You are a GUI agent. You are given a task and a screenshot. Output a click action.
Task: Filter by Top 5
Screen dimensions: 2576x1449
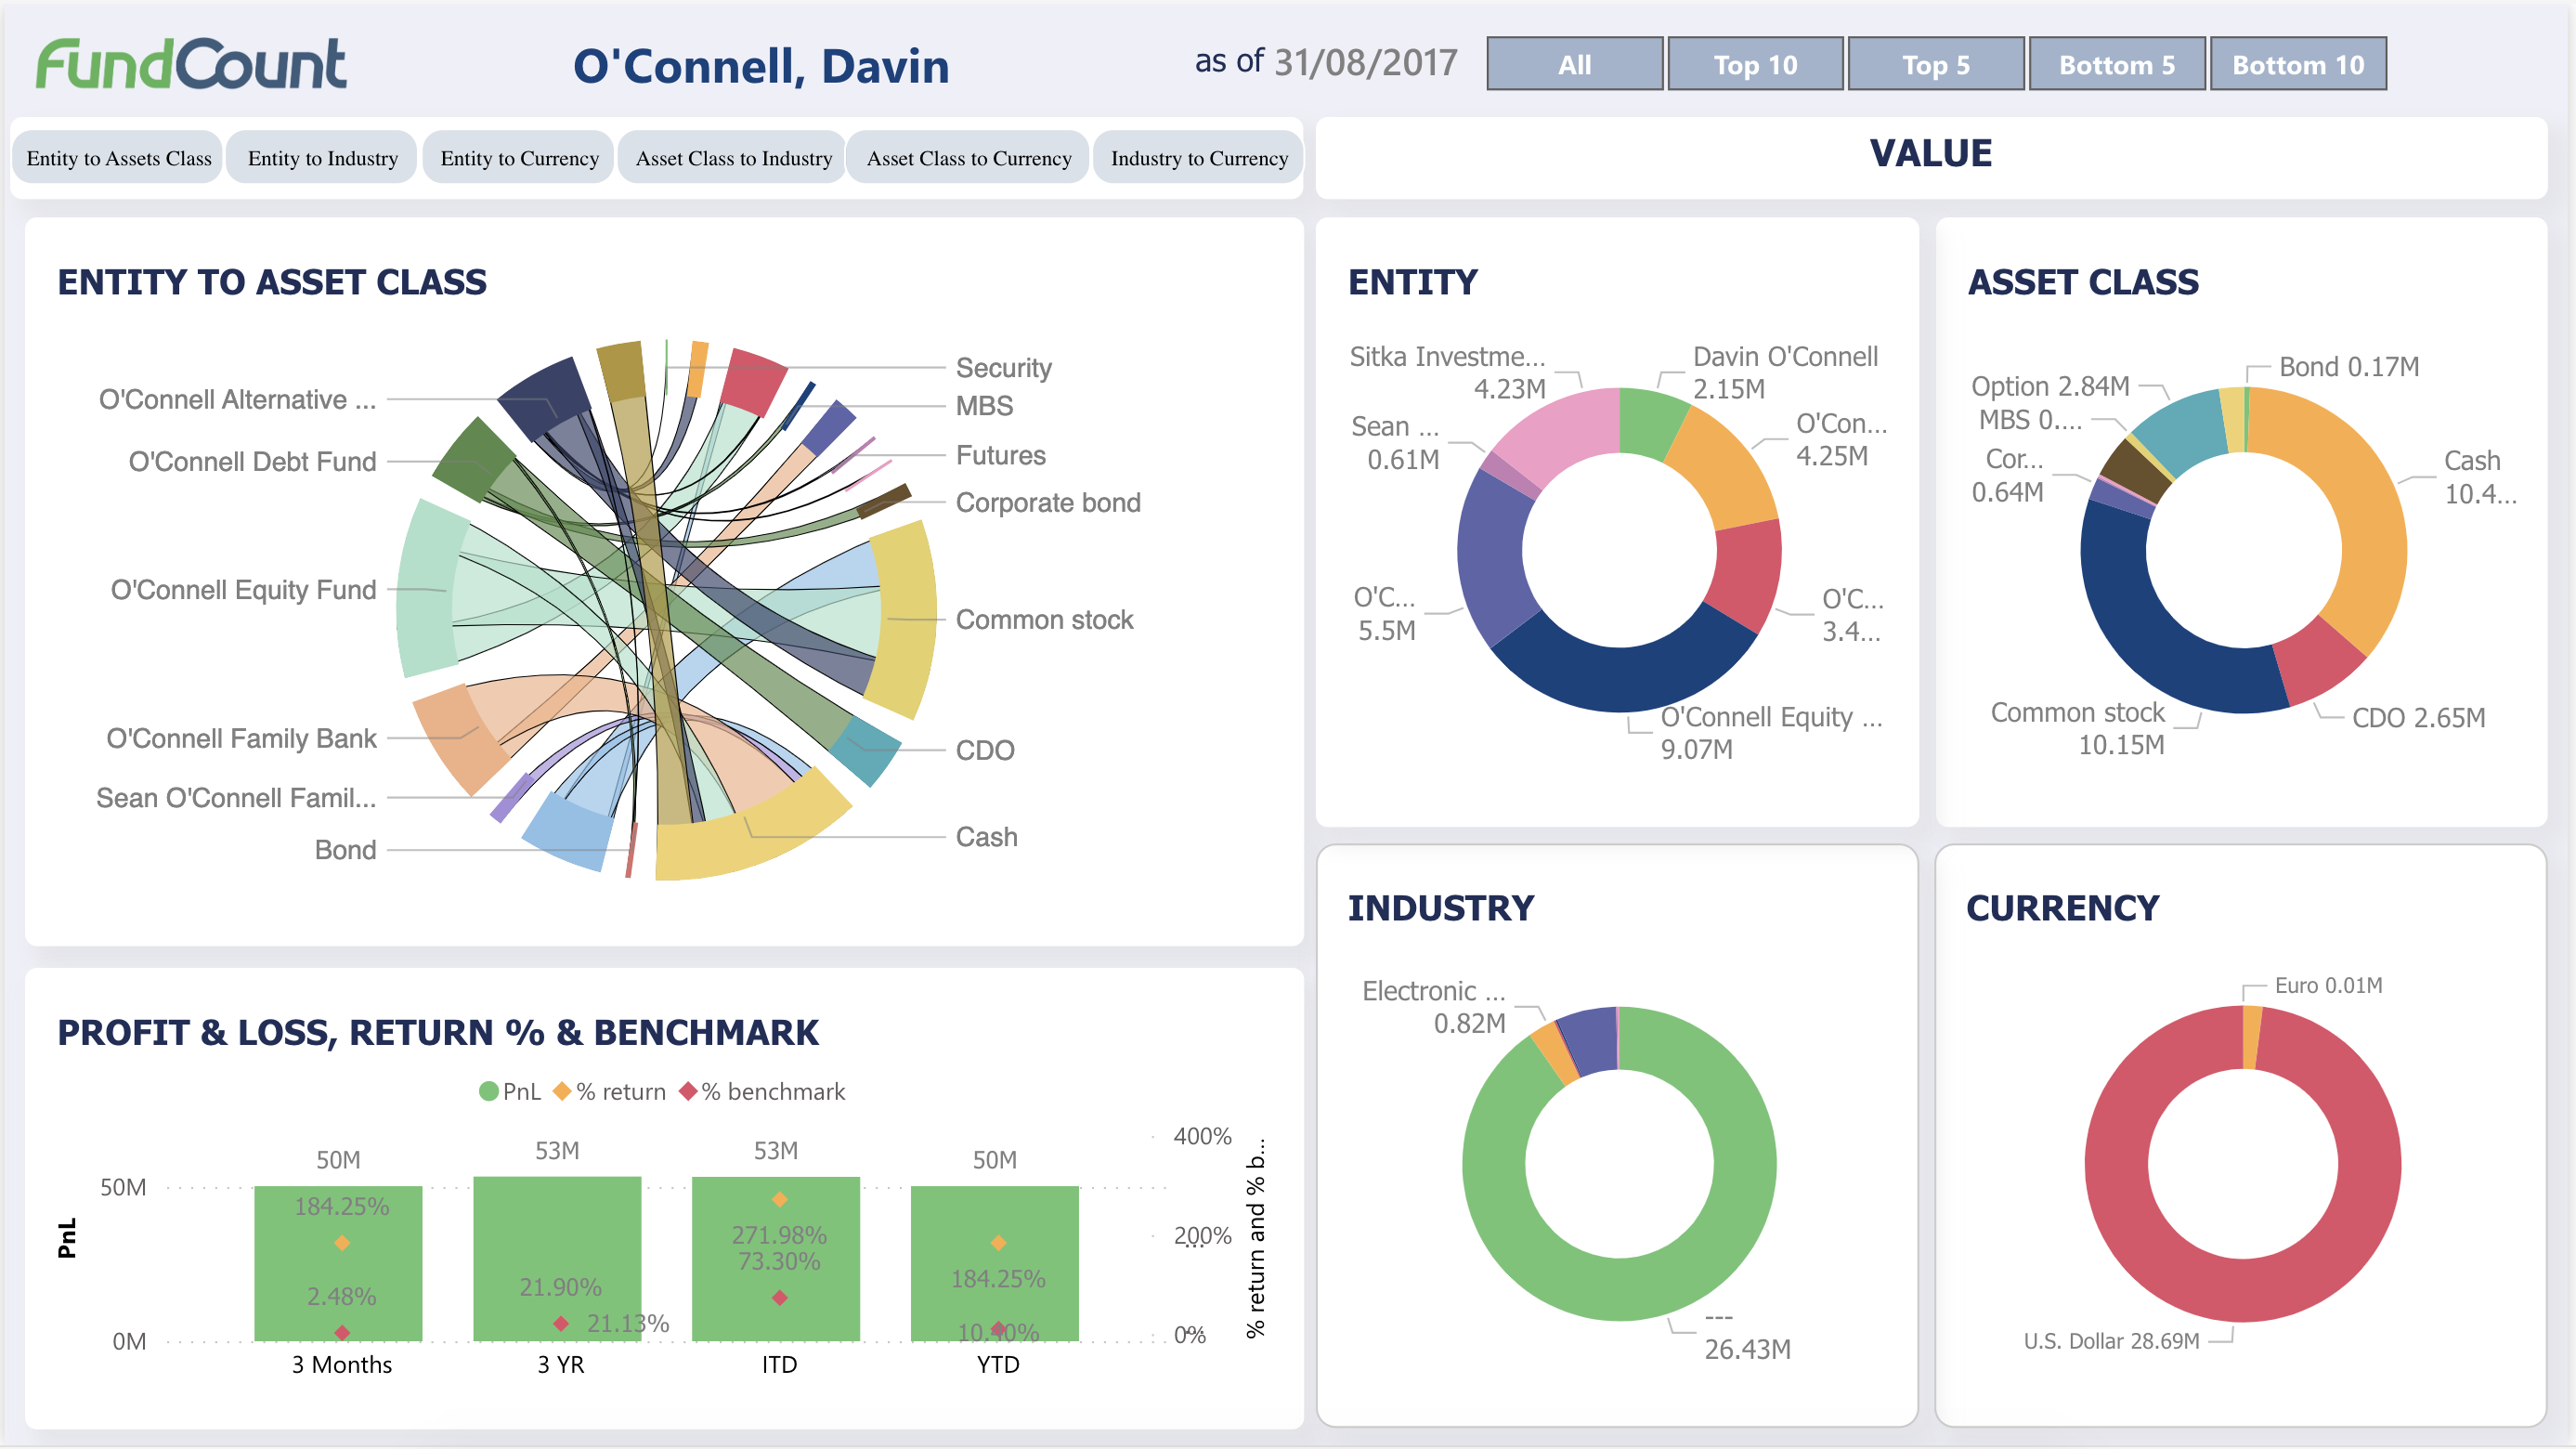[1935, 64]
